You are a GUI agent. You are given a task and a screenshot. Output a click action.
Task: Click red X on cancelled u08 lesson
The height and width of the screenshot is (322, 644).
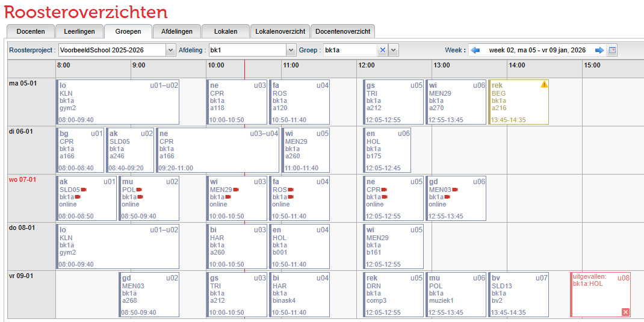[625, 311]
